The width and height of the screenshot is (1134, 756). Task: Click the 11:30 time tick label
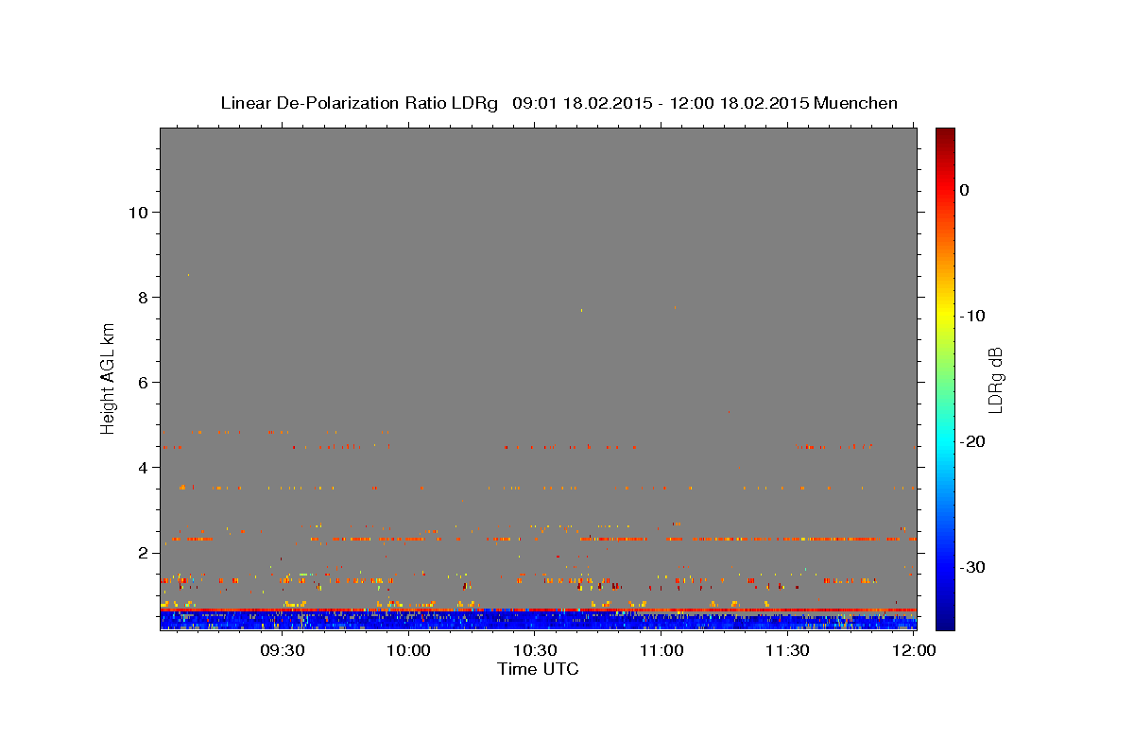tap(787, 650)
